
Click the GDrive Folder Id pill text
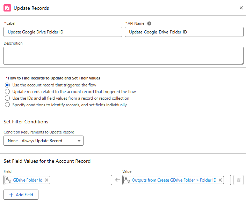click(28, 180)
